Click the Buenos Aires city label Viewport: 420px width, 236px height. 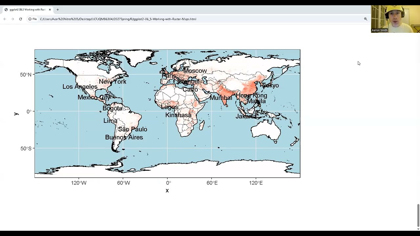point(124,137)
